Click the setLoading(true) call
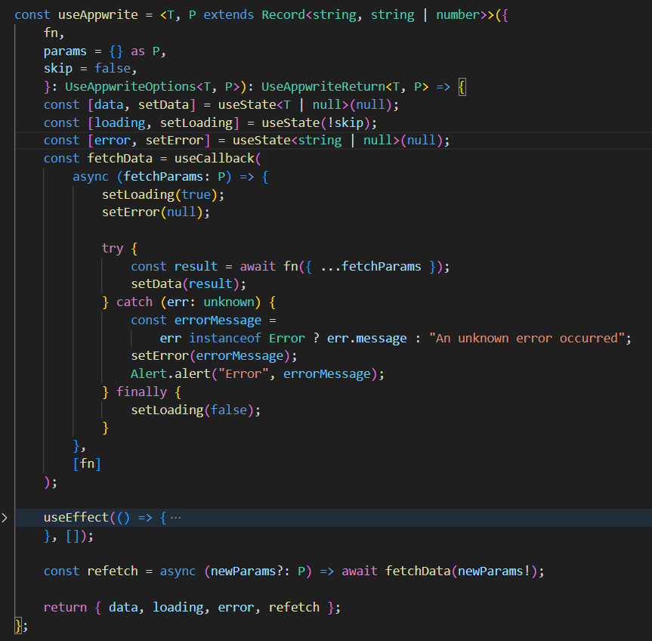The image size is (652, 641). click(x=163, y=195)
